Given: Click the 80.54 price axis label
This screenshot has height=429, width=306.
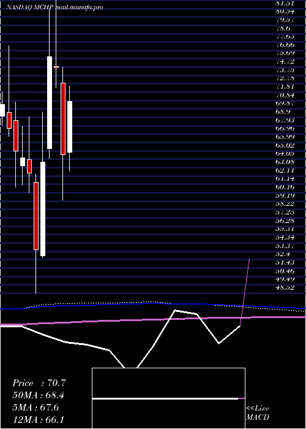Looking at the screenshot, I should tap(285, 11).
